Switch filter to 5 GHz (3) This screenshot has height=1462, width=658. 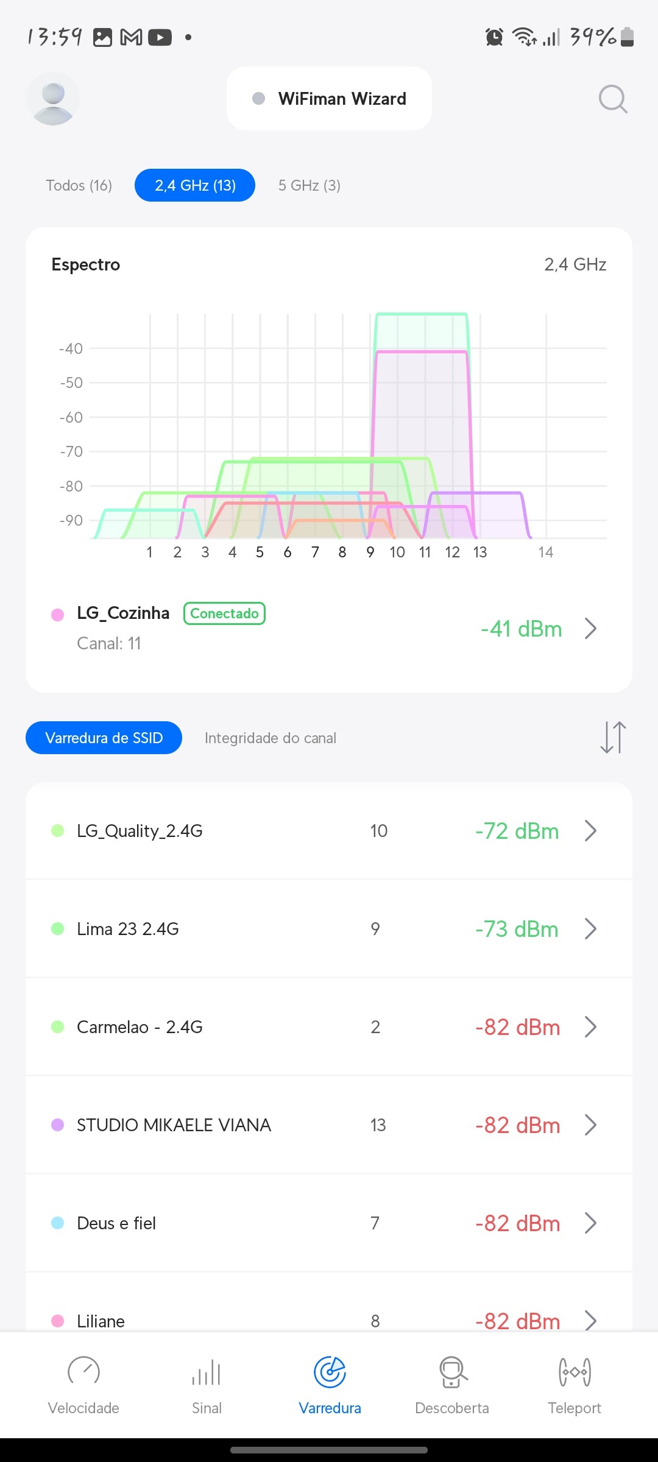pyautogui.click(x=310, y=185)
